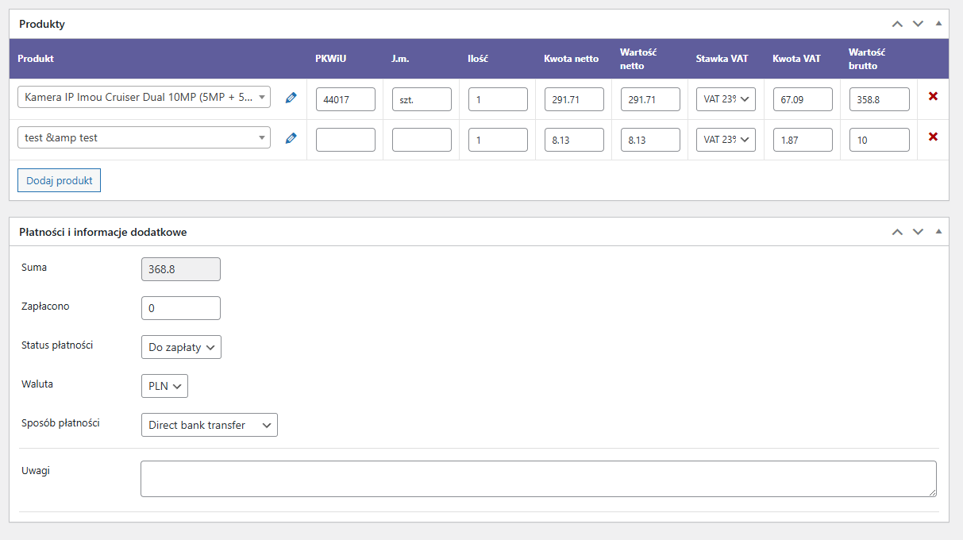Click the Zapłacono input field
The image size is (963, 540).
tap(180, 308)
